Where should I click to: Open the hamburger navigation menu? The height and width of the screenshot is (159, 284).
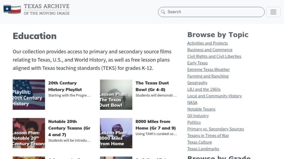pyautogui.click(x=273, y=12)
